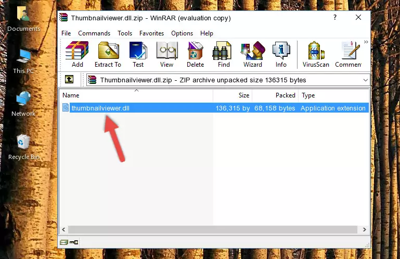This screenshot has width=400, height=259.
Task: Open the Tools menu
Action: pyautogui.click(x=125, y=33)
